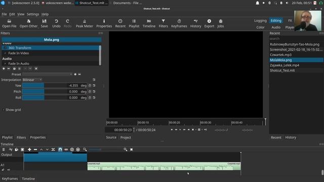Open the File menu
Viewport: 324px width, 182px height.
point(4,14)
